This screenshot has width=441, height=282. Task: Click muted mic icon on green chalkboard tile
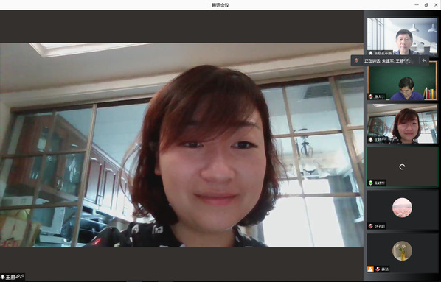(371, 96)
